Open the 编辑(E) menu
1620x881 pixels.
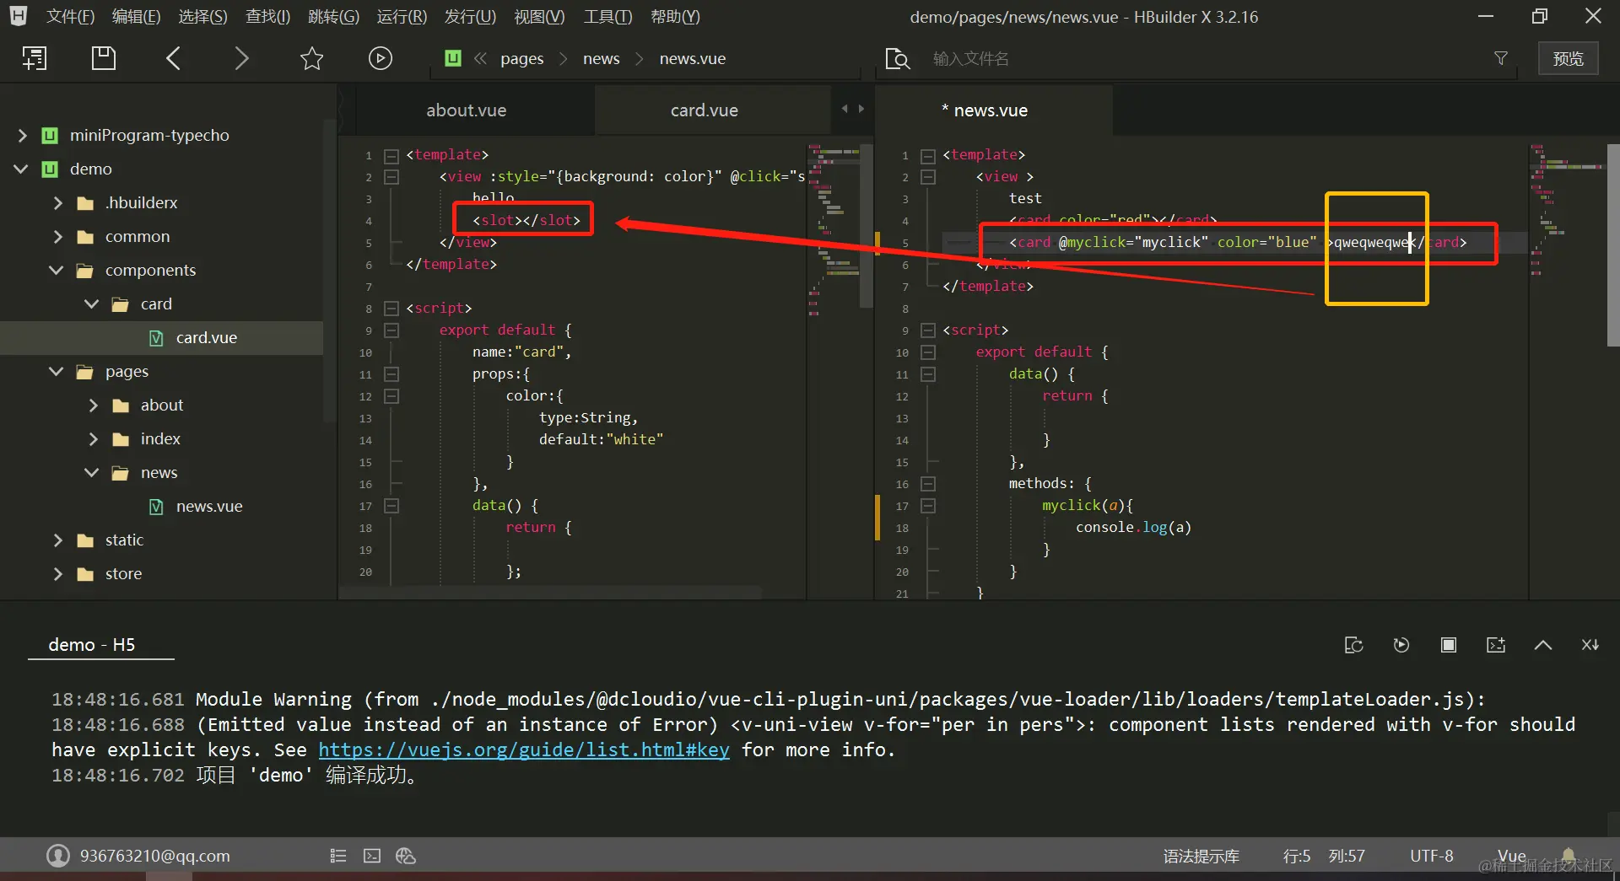click(137, 17)
